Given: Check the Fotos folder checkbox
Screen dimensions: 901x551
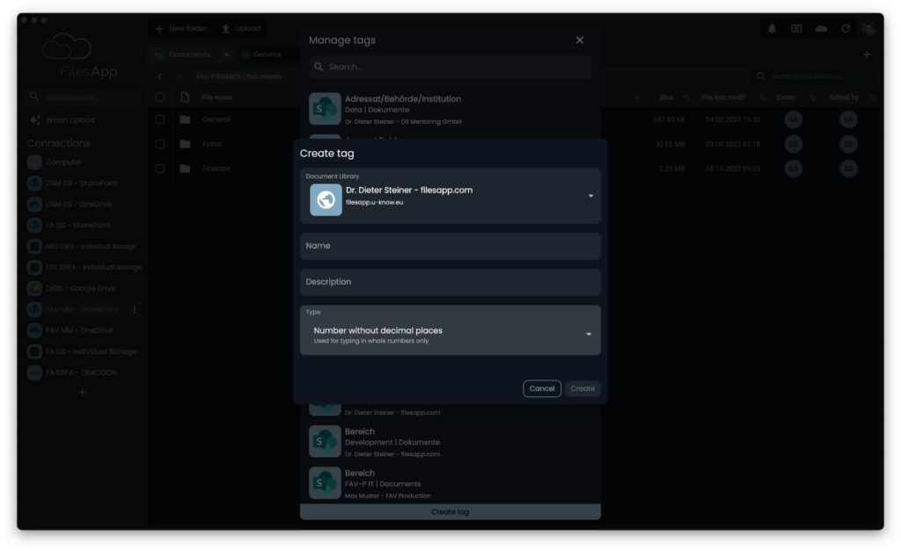Looking at the screenshot, I should tap(160, 144).
